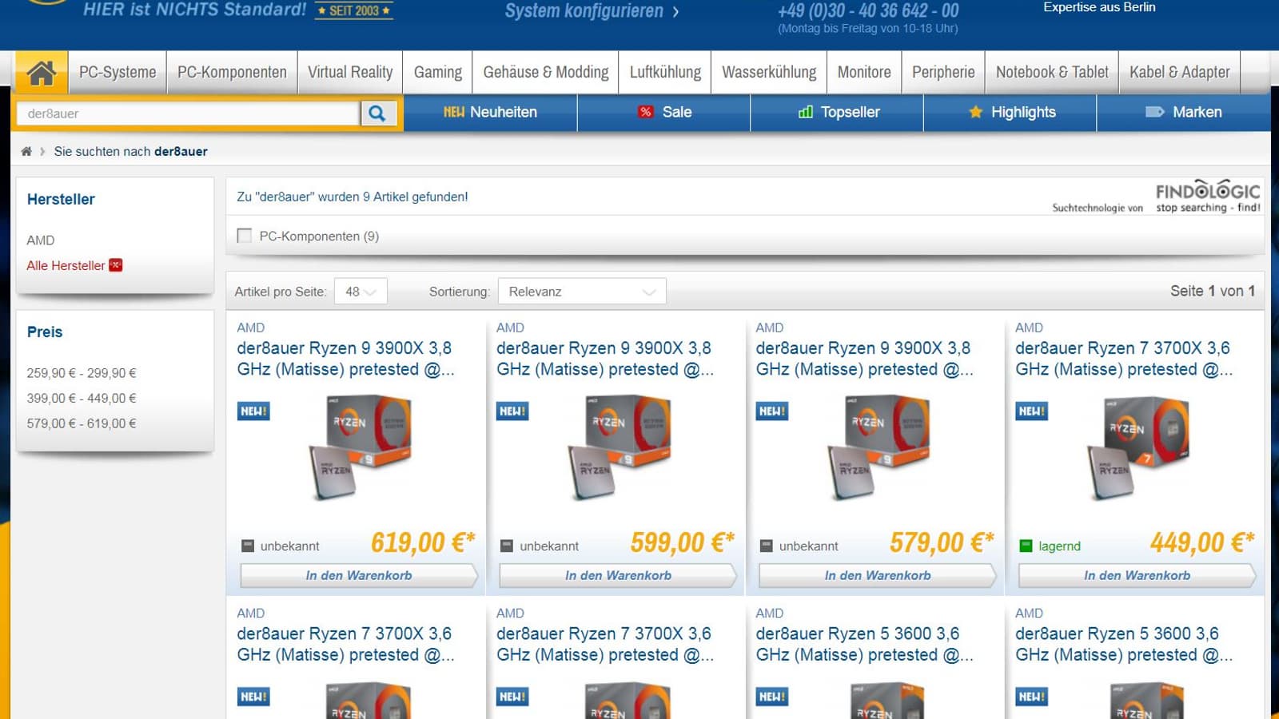The image size is (1279, 719).
Task: Switch to the Neuheiten tab
Action: 490,113
